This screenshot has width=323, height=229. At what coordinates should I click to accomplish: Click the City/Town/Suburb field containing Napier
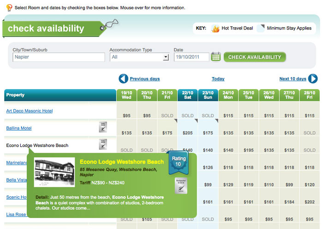click(59, 57)
